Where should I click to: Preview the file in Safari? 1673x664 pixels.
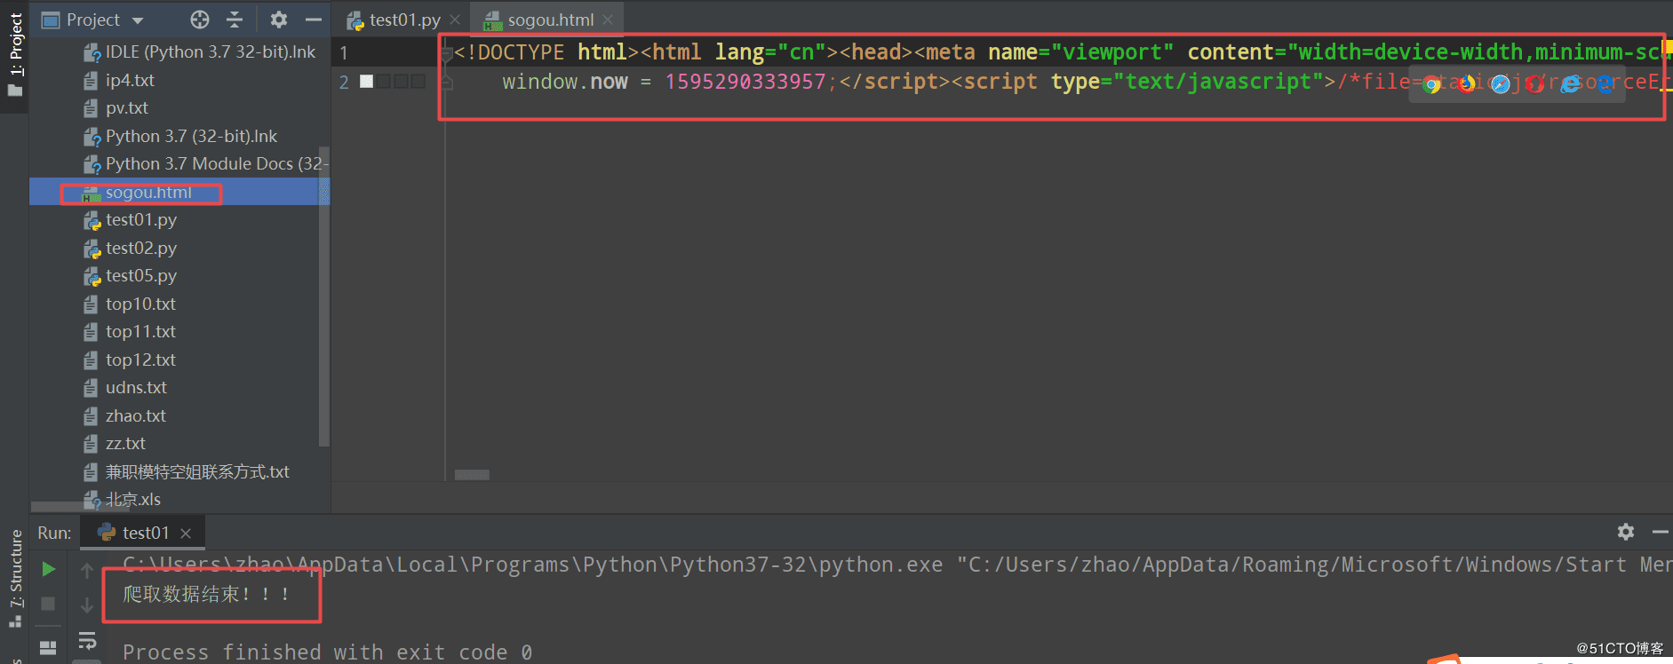[1501, 84]
